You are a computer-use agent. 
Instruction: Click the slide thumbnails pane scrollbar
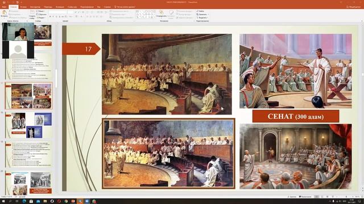(56, 79)
